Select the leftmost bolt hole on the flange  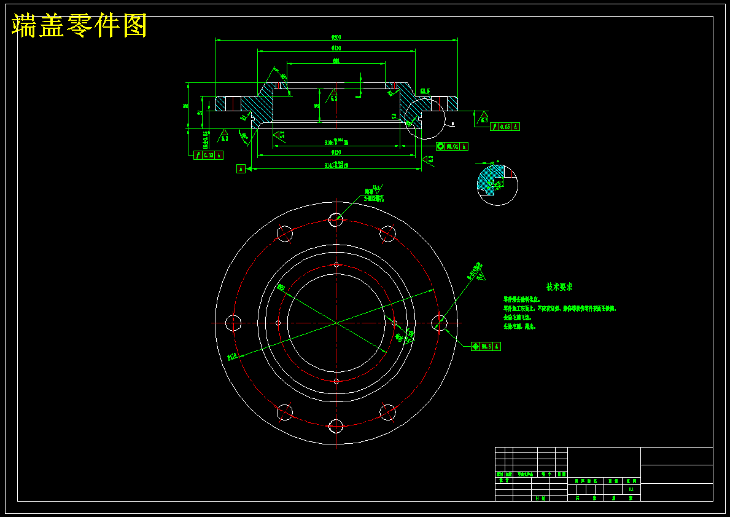click(233, 323)
